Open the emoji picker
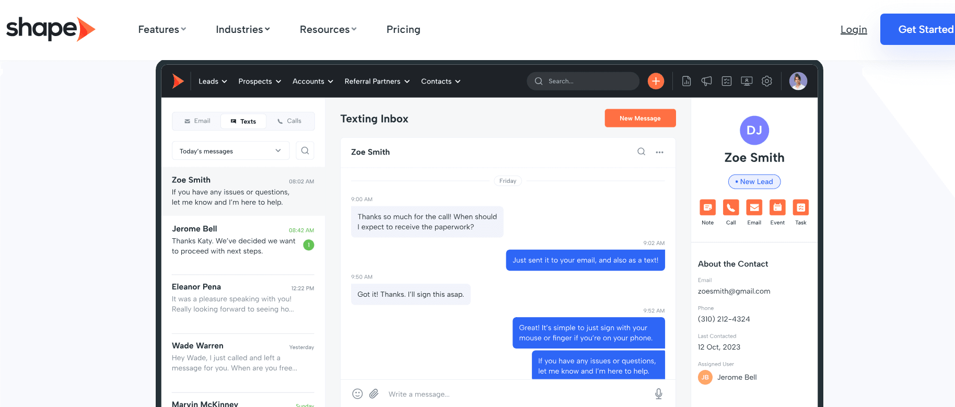The image size is (955, 407). [x=357, y=394]
